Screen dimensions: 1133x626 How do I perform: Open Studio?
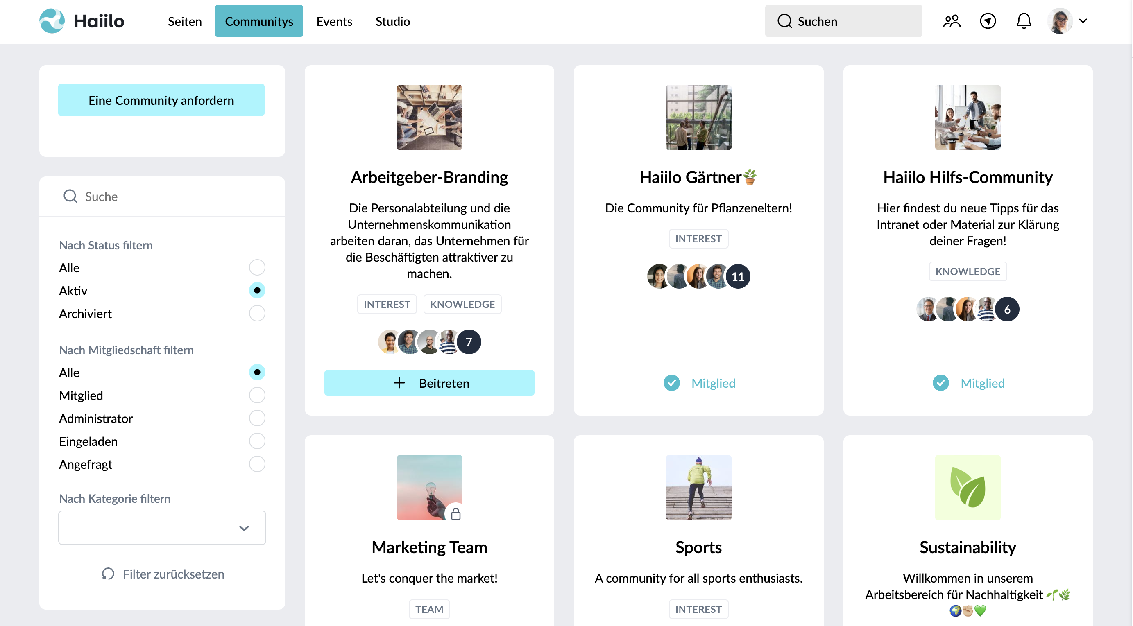click(x=392, y=21)
